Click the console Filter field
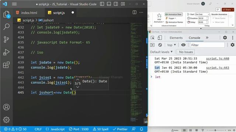The image size is (236, 132). [207, 45]
